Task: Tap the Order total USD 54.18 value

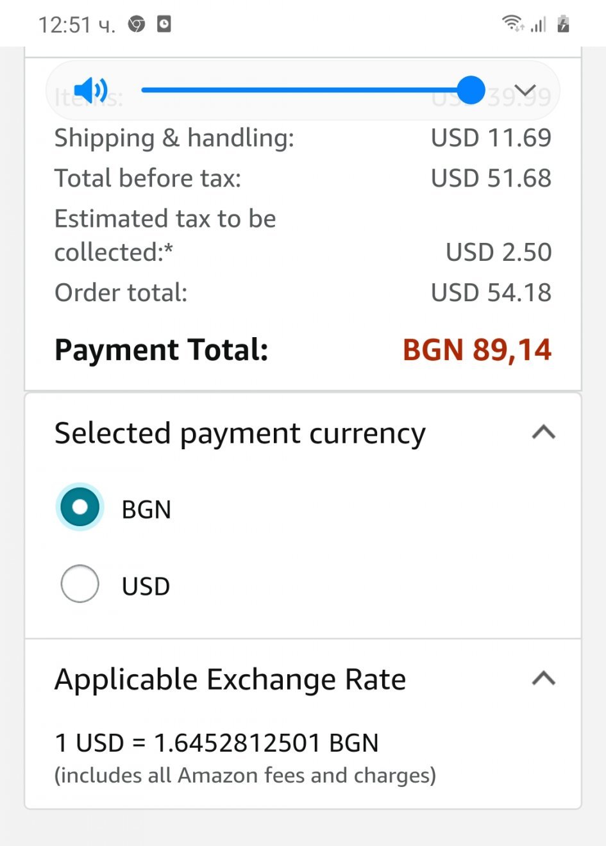Action: [491, 293]
